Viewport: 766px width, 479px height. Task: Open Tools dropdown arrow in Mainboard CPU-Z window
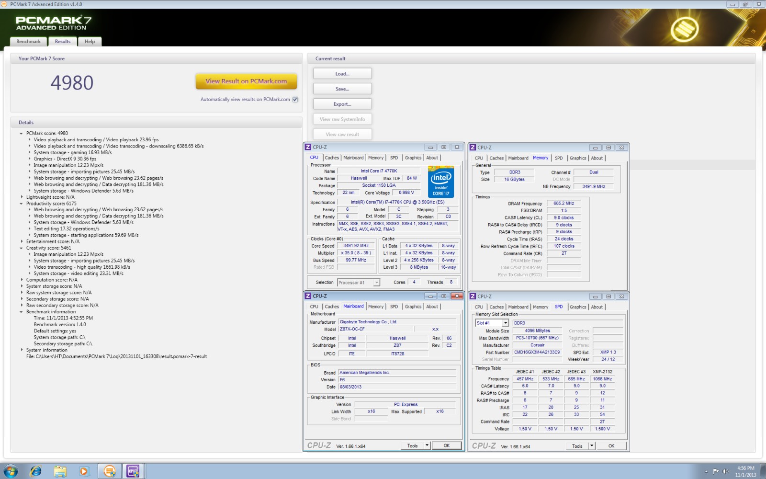(427, 445)
